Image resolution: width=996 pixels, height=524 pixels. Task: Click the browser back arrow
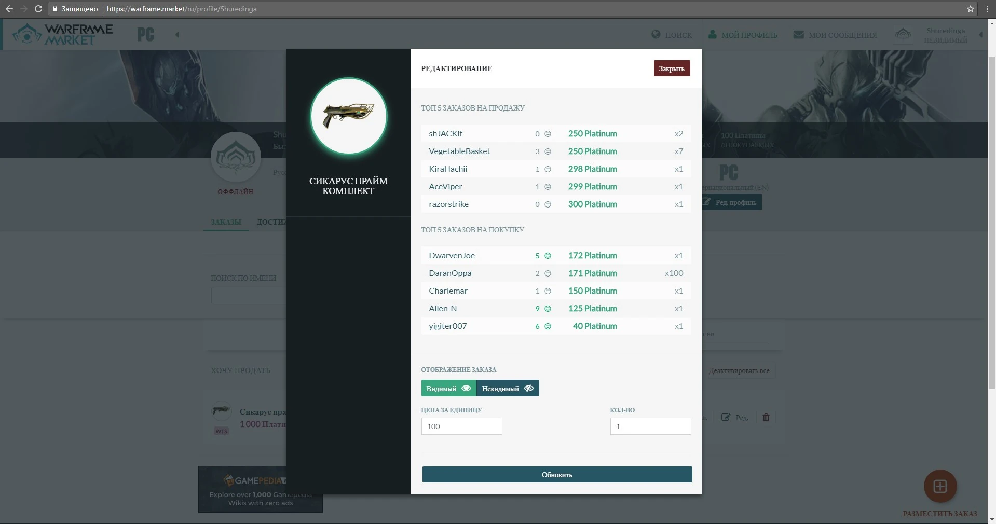(9, 9)
